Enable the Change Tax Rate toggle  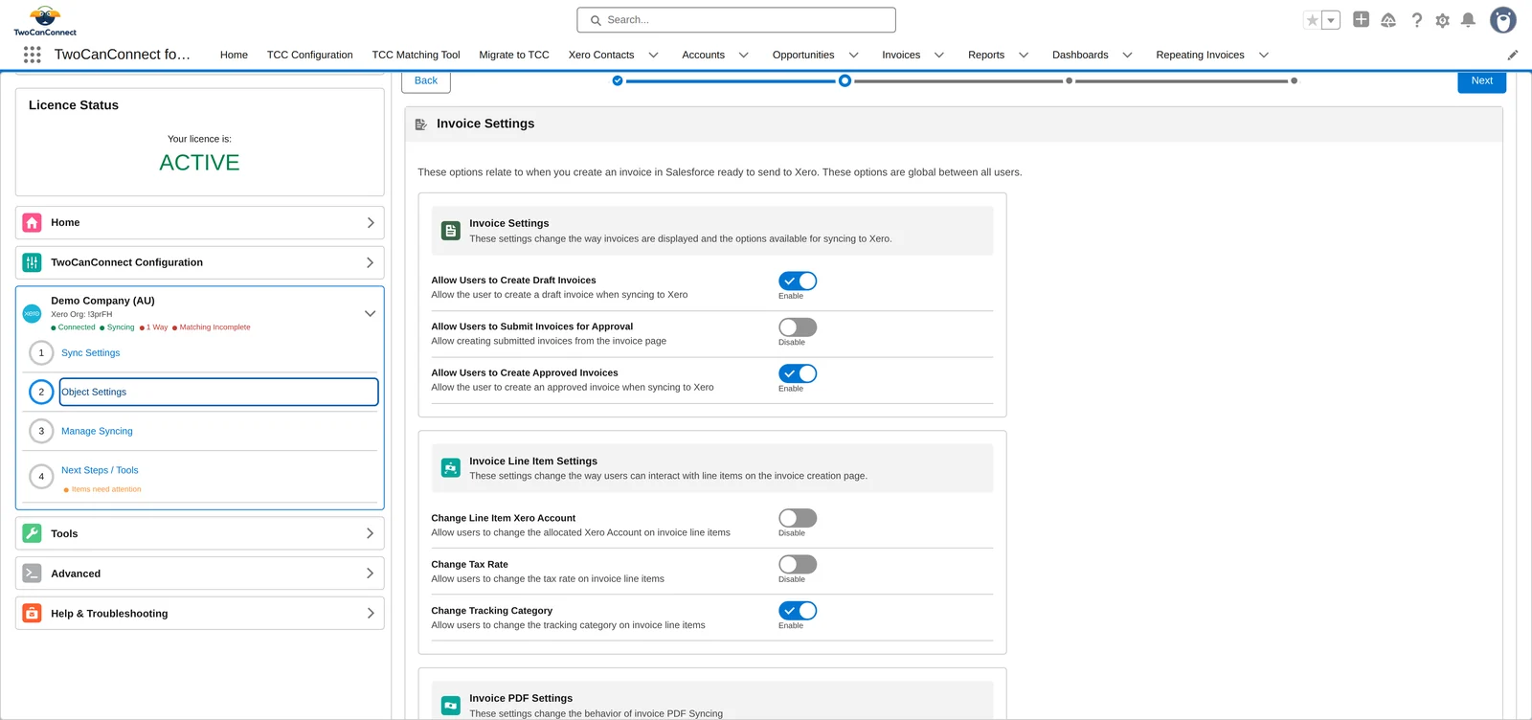(x=798, y=565)
